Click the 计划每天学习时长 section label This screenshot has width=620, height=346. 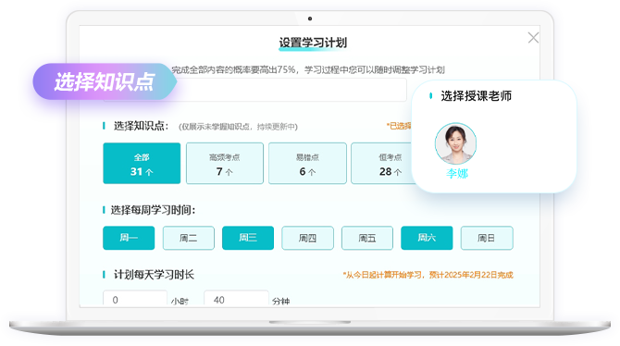pyautogui.click(x=154, y=275)
